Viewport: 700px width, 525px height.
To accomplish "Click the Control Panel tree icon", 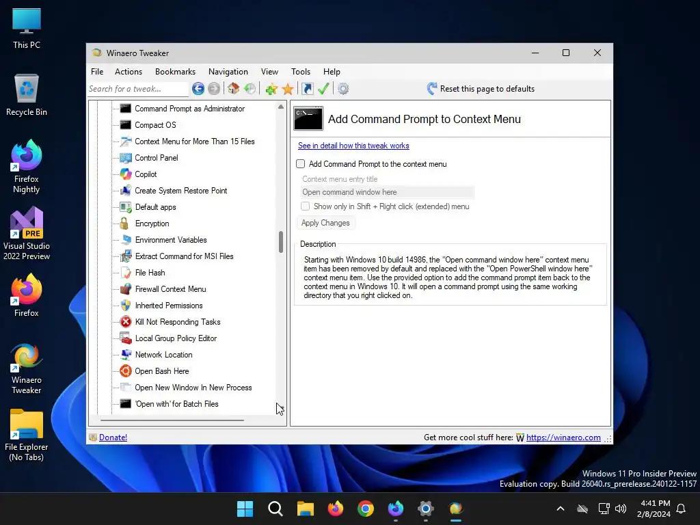I will pos(126,158).
